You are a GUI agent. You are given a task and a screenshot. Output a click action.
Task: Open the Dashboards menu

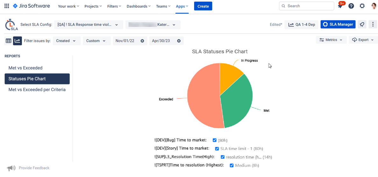coord(139,6)
